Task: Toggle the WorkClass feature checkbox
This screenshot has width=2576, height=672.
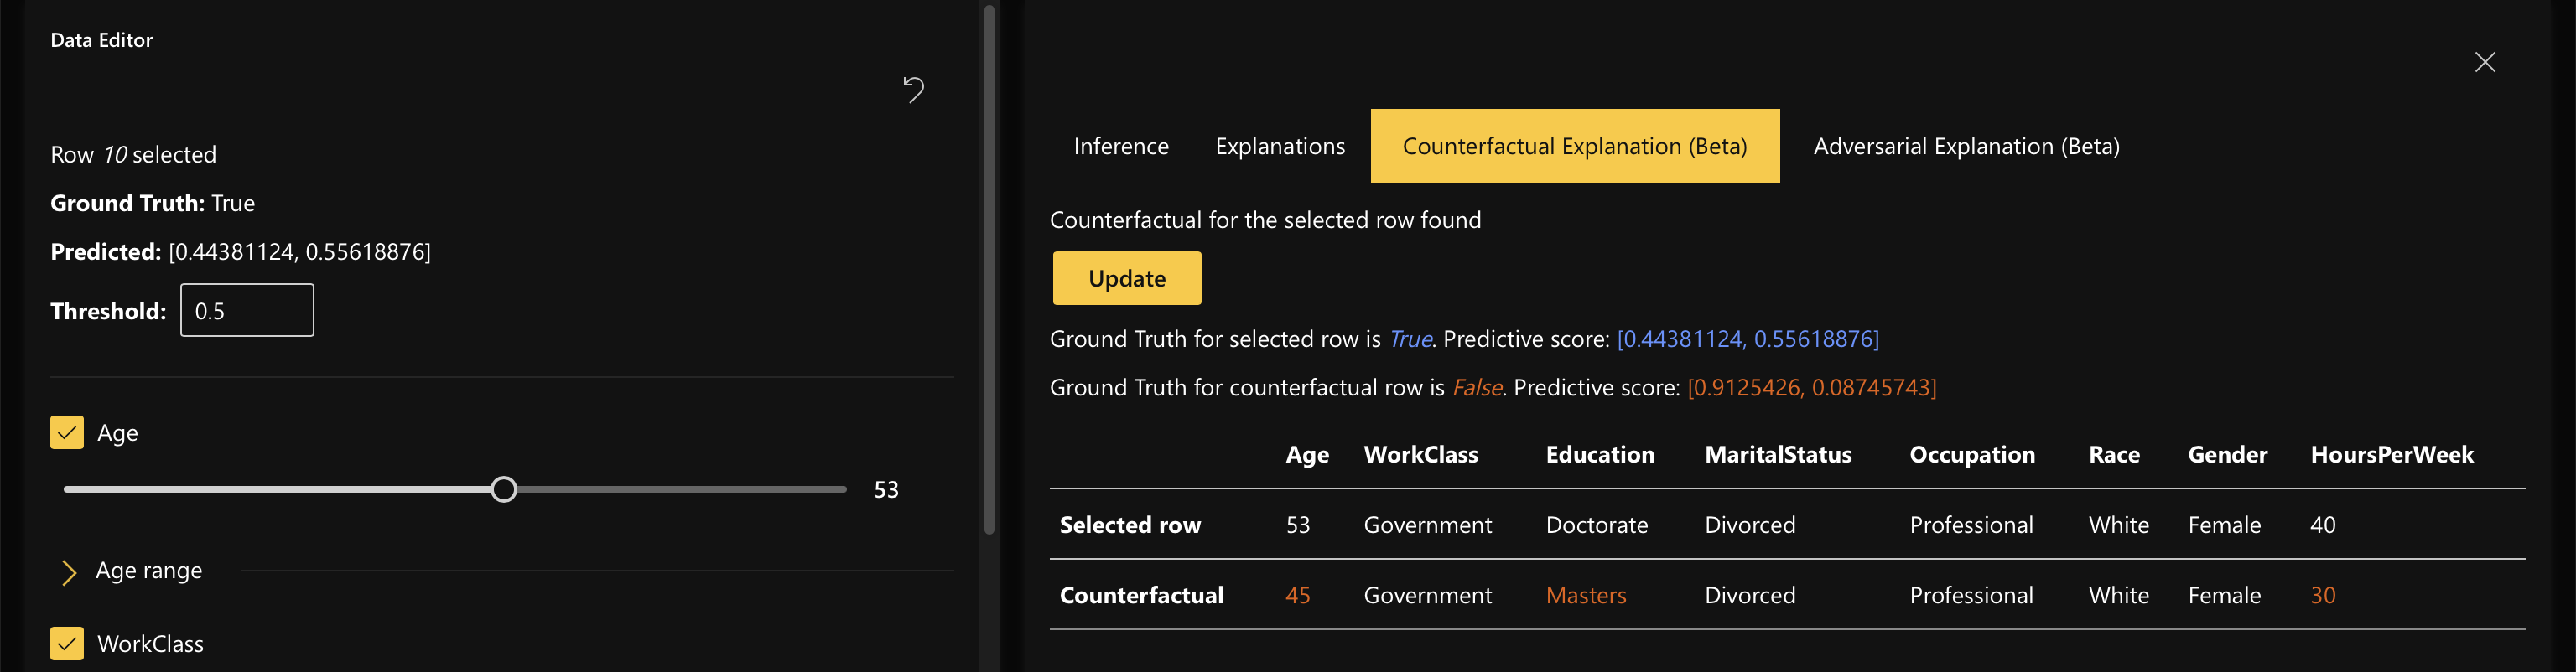Action: tap(67, 643)
